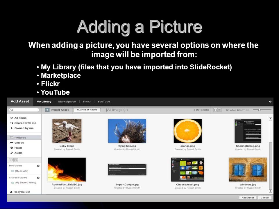Image resolution: width=279 pixels, height=209 pixels.
Task: Switch to list view icon
Action: coord(220,110)
